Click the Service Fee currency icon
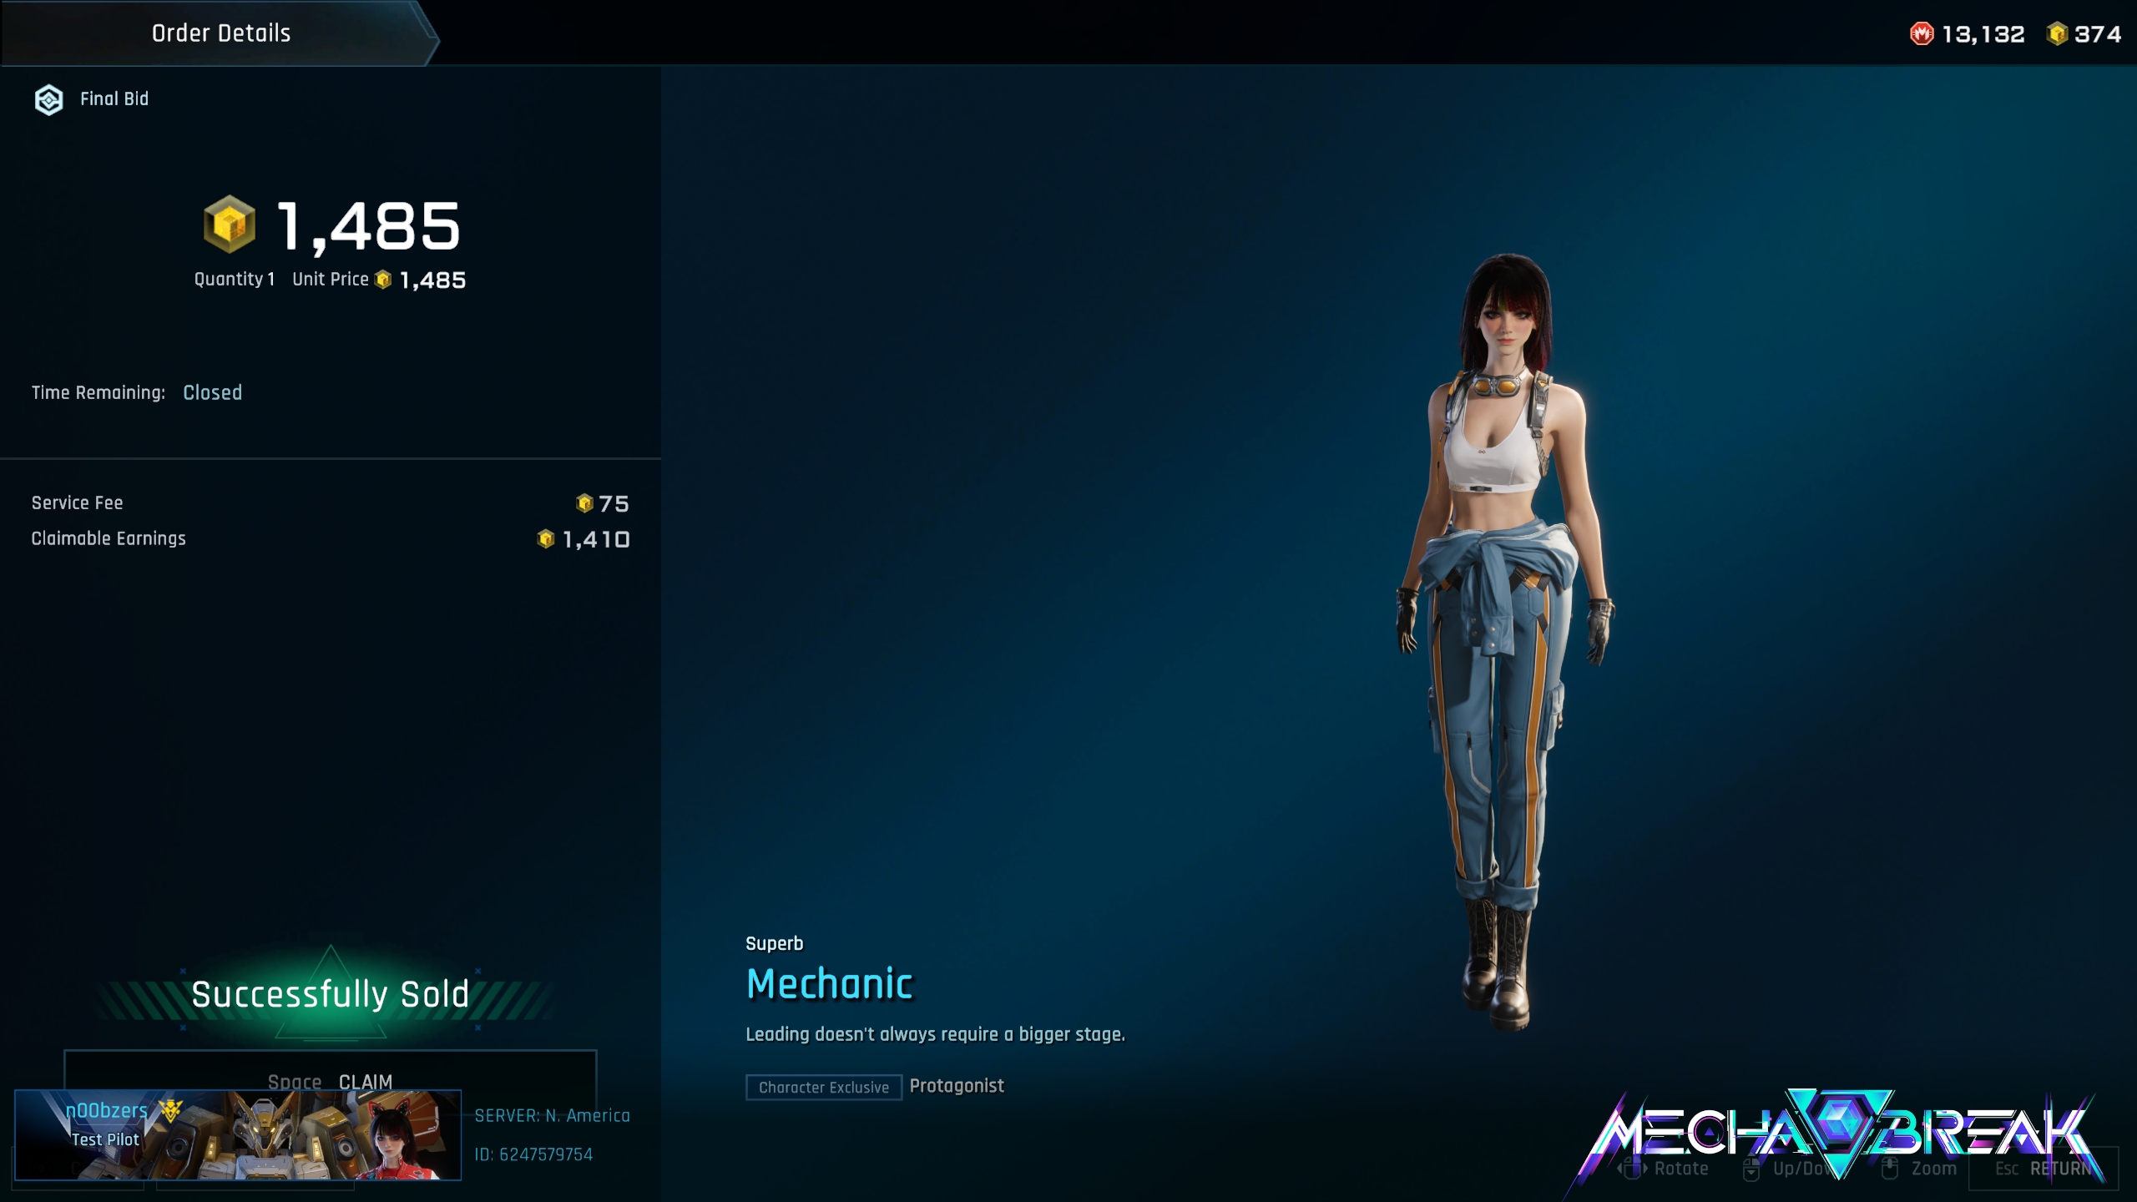The image size is (2137, 1202). click(x=584, y=503)
